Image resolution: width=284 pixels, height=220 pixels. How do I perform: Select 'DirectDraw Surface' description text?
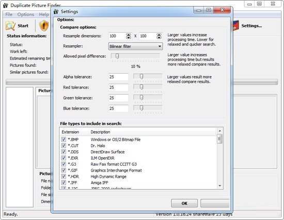click(107, 152)
